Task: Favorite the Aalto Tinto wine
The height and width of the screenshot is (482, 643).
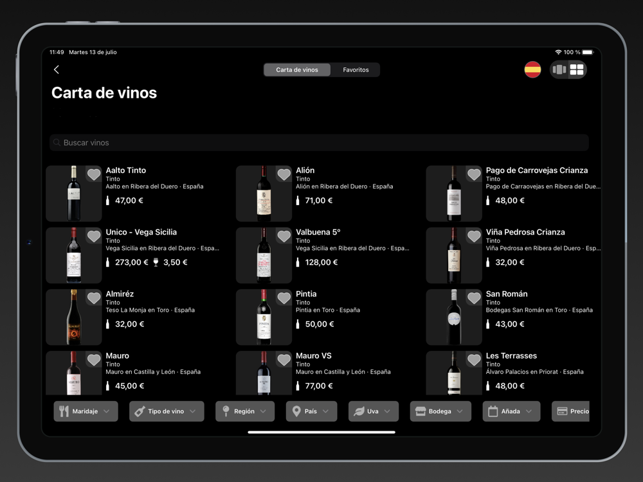Action: coord(94,175)
